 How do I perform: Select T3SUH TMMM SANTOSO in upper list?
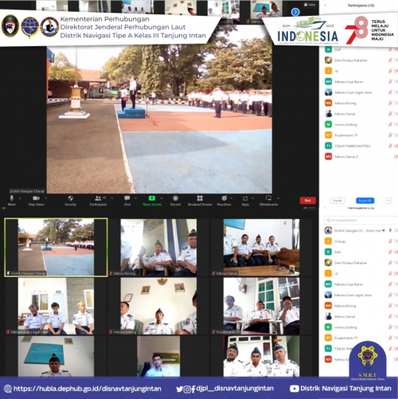pyautogui.click(x=353, y=146)
